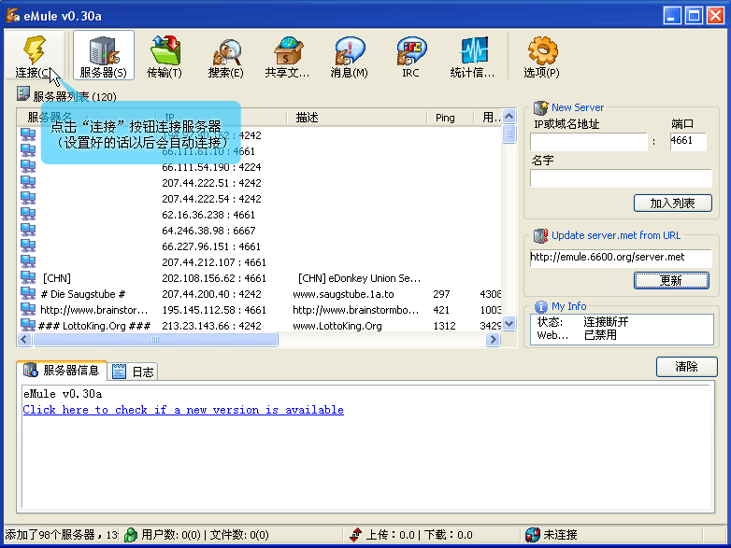Click the My Info icon

coord(541,307)
